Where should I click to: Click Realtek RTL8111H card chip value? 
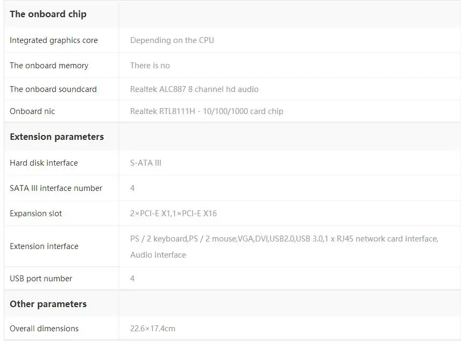tap(207, 111)
